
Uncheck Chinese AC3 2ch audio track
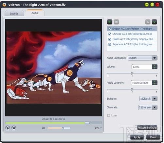click(x=110, y=34)
